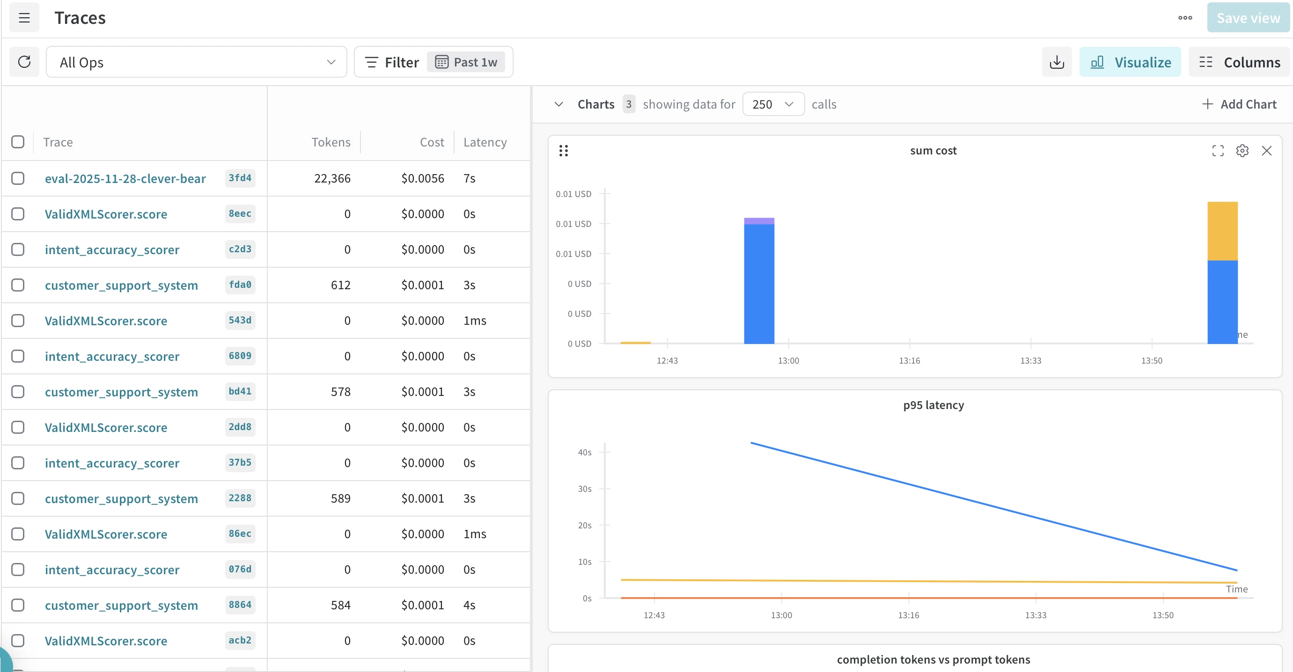The image size is (1293, 672).
Task: Click the $0.0056 cost cell
Action: tap(423, 178)
